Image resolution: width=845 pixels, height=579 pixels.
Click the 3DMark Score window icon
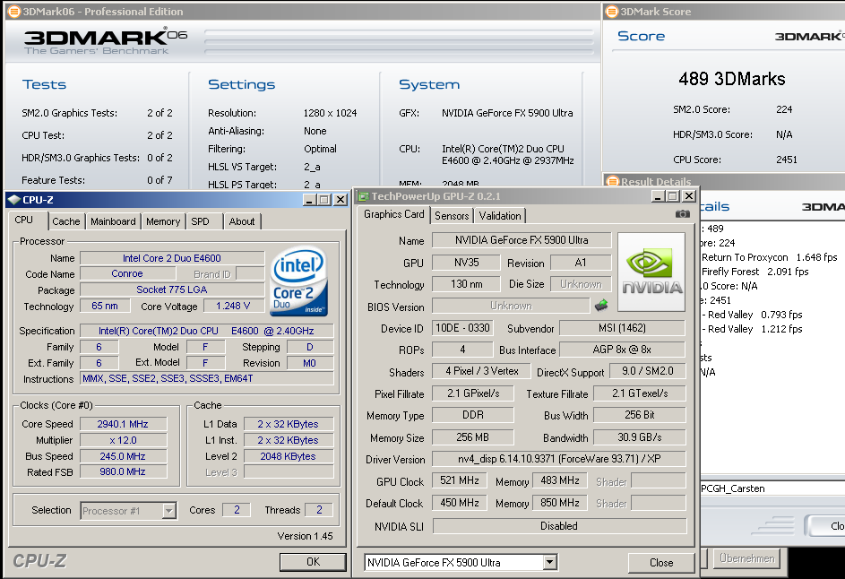(612, 12)
